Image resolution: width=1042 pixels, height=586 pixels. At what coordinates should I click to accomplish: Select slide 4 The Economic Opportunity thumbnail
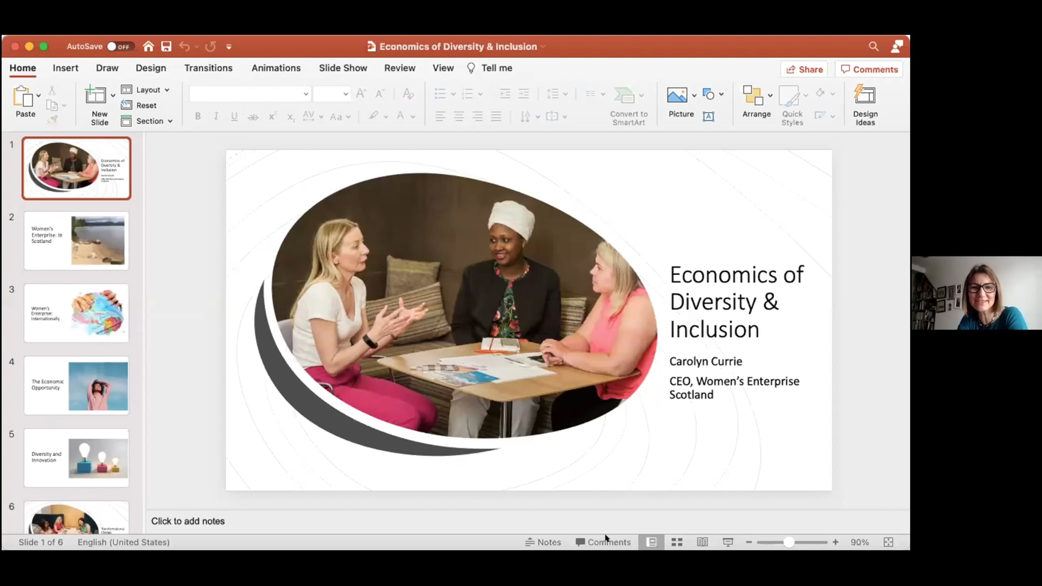[x=76, y=385]
